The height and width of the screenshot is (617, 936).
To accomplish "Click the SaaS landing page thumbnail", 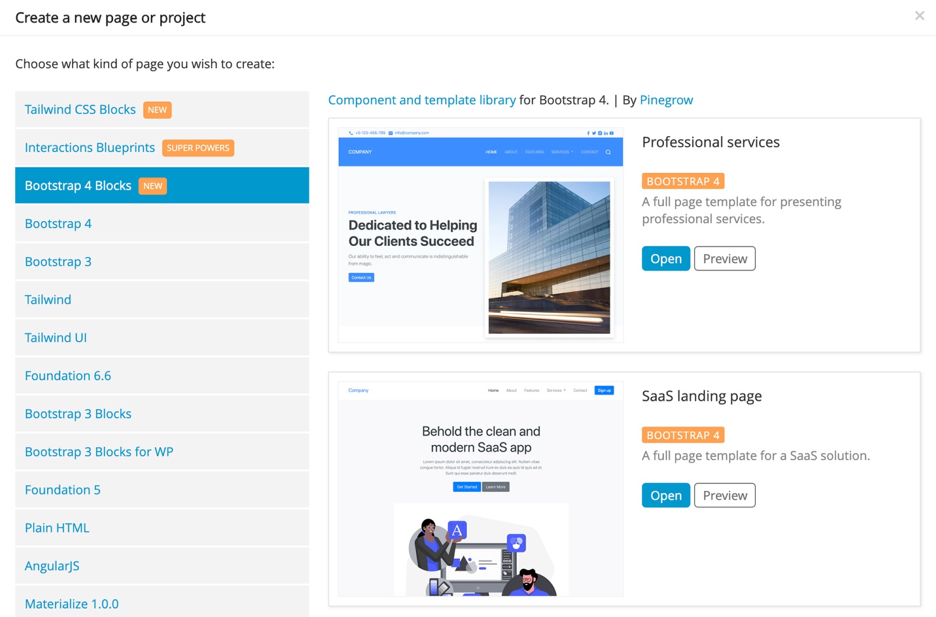I will click(x=481, y=489).
